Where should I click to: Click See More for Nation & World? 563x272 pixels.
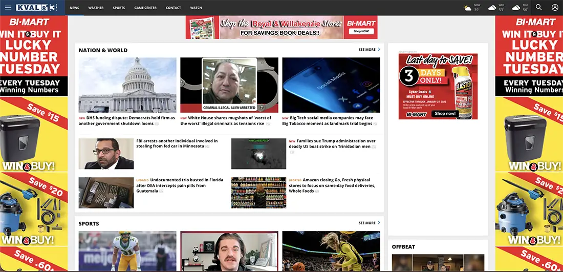coord(369,50)
